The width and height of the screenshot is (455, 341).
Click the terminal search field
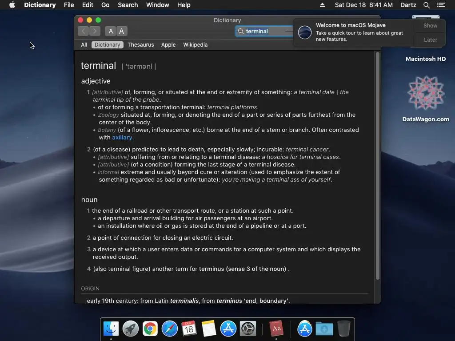click(265, 31)
